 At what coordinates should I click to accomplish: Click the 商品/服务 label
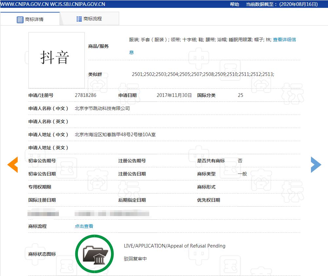(x=98, y=46)
